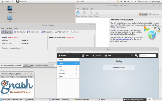Switch to Oracle VM VirtualBox taskbar entry
162x101 pixels.
tap(12, 99)
